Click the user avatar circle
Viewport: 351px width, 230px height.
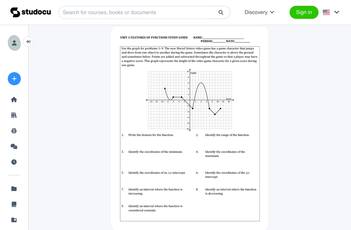[x=14, y=43]
